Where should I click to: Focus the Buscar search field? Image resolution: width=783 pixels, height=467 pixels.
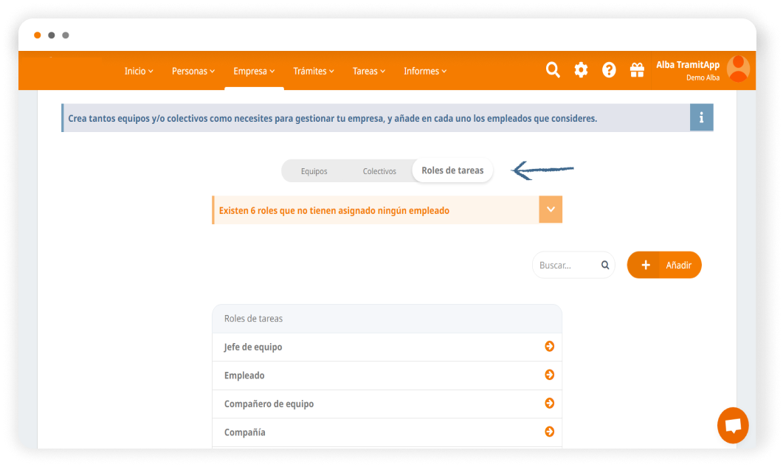(568, 265)
